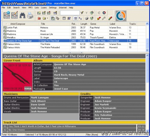Open search with the binoculars icon

pos(22,15)
